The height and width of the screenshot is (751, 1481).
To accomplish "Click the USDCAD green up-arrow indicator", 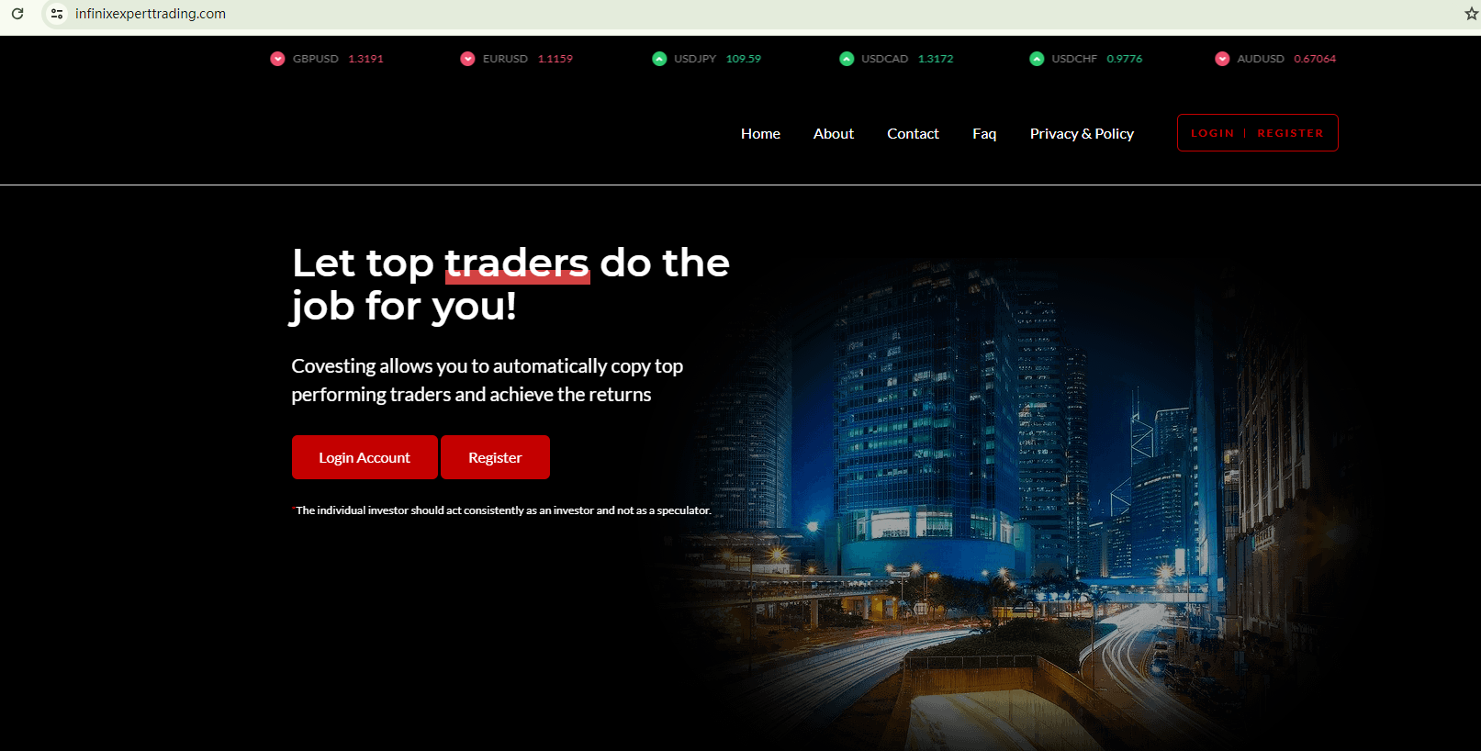I will (847, 59).
